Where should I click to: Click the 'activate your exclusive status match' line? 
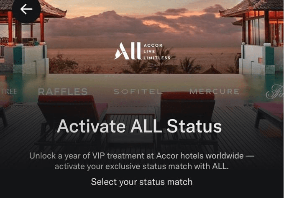coord(142,166)
